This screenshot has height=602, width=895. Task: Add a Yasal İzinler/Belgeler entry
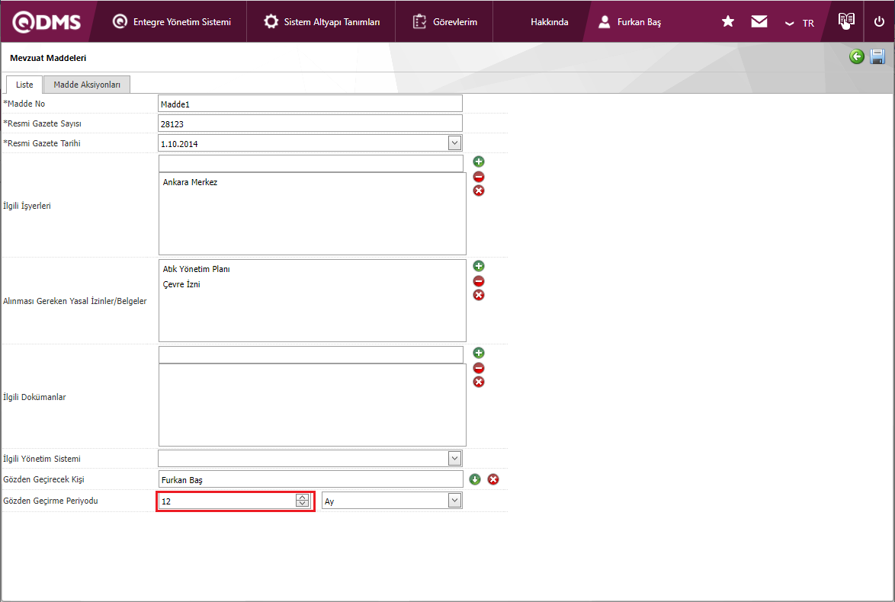coord(479,266)
